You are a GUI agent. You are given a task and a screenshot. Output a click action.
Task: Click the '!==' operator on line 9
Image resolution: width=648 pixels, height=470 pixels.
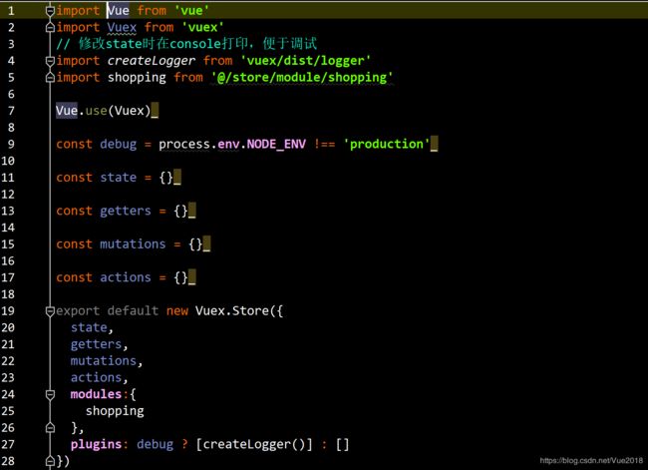[325, 144]
